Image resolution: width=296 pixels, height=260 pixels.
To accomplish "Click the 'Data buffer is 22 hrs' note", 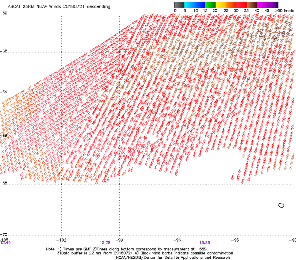I will click(145, 253).
